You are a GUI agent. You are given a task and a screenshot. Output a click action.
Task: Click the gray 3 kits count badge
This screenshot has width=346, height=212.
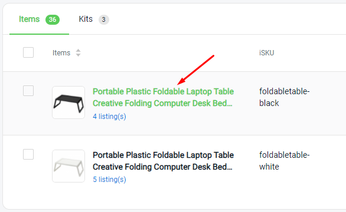pos(104,19)
